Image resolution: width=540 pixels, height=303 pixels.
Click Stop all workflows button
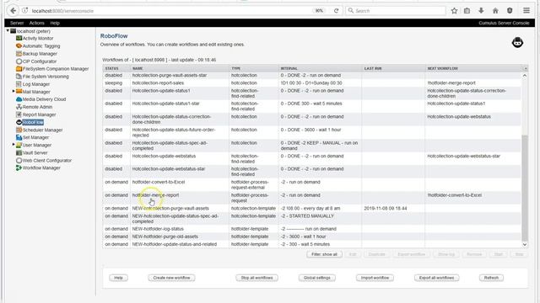[256, 278]
